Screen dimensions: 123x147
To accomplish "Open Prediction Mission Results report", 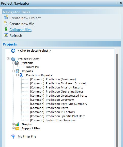I will click(56, 87).
